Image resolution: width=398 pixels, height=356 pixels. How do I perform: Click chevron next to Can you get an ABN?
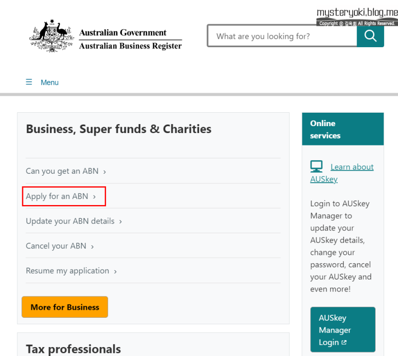click(104, 172)
